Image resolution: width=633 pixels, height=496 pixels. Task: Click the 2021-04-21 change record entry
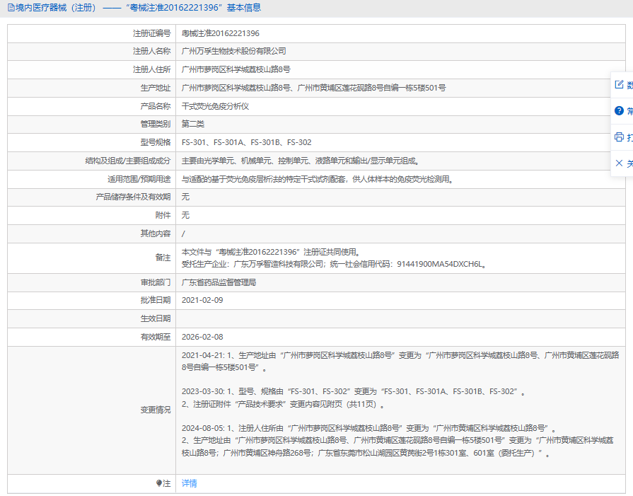tap(400, 362)
